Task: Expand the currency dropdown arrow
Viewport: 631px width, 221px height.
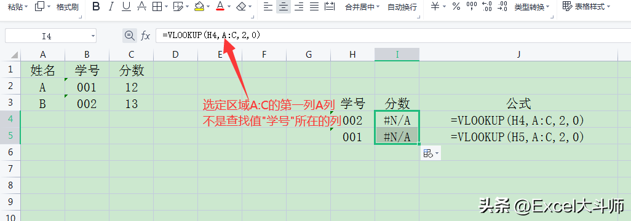Action: coord(444,7)
